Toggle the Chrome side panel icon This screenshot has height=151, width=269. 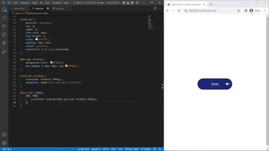click(x=245, y=10)
